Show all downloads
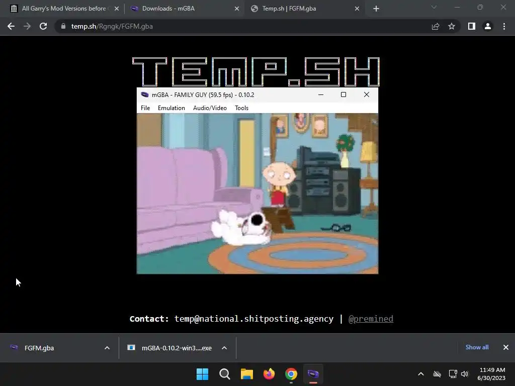The height and width of the screenshot is (386, 515). pos(477,347)
